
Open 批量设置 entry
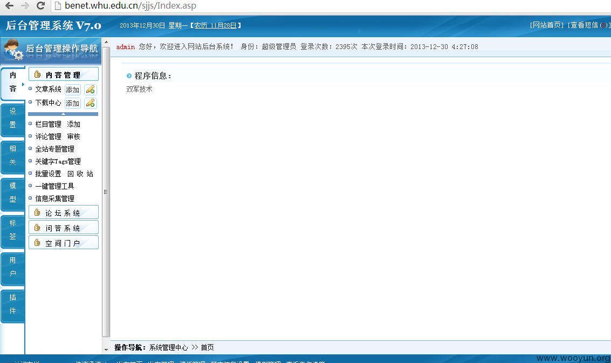(x=48, y=174)
